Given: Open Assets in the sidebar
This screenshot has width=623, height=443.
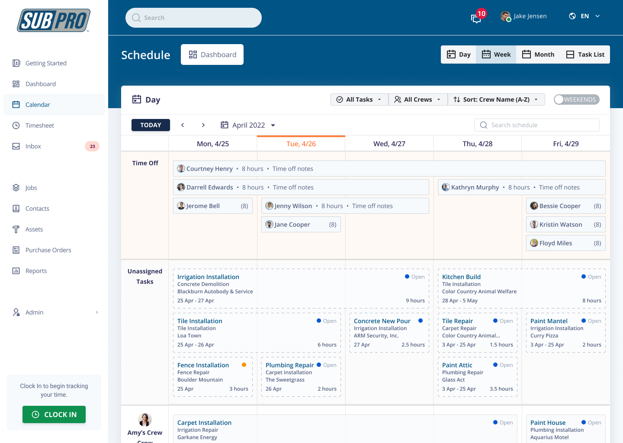Looking at the screenshot, I should [34, 229].
